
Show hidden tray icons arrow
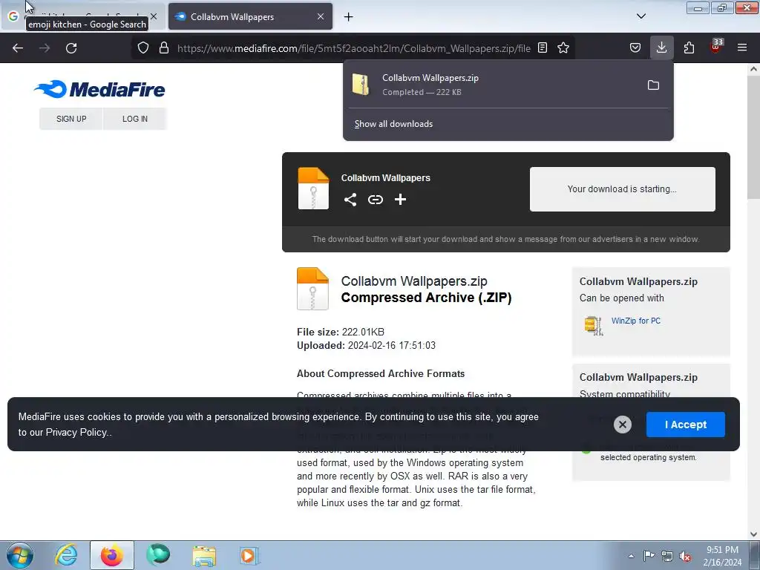(x=631, y=556)
